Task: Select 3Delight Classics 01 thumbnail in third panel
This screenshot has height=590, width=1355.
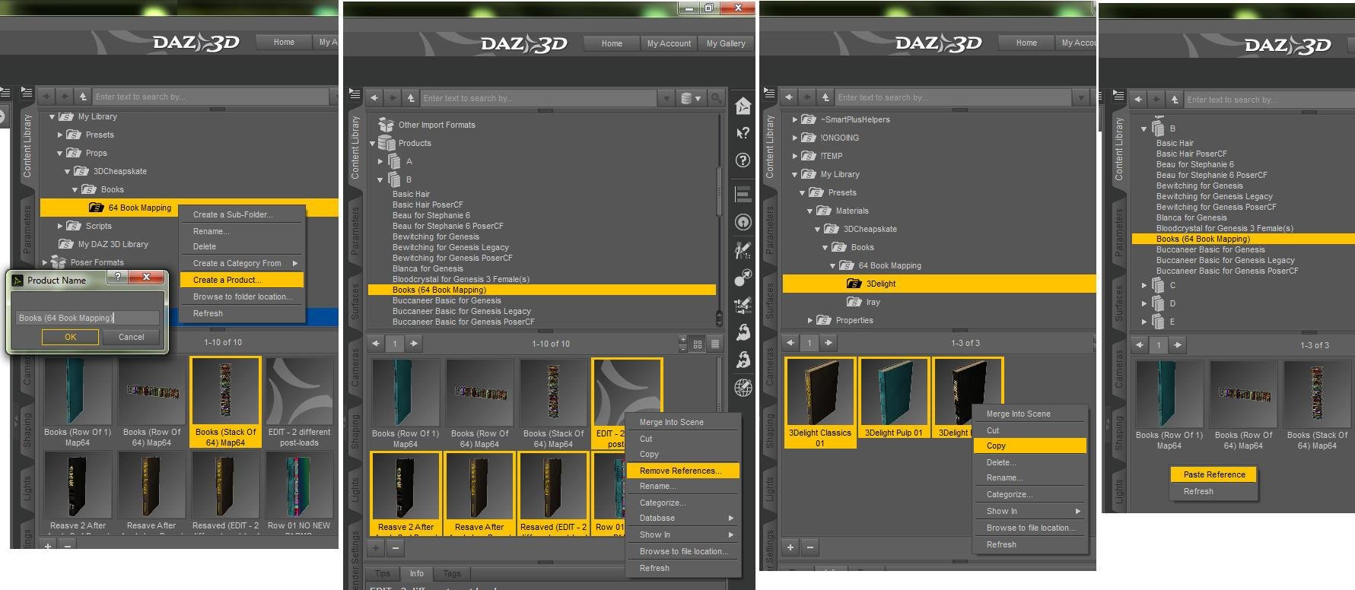Action: click(820, 402)
